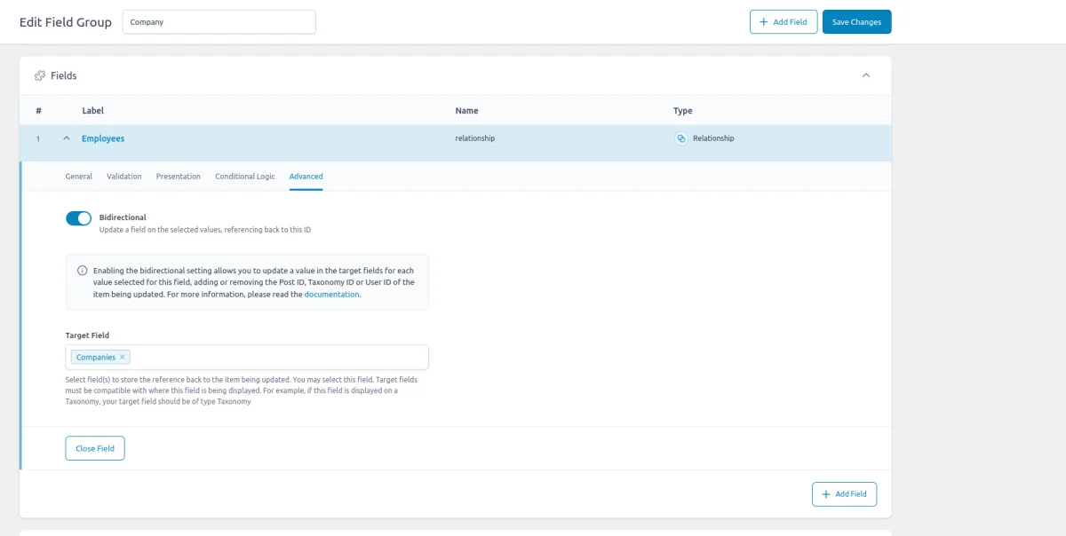
Task: Click the Relationship type text
Action: tap(713, 138)
